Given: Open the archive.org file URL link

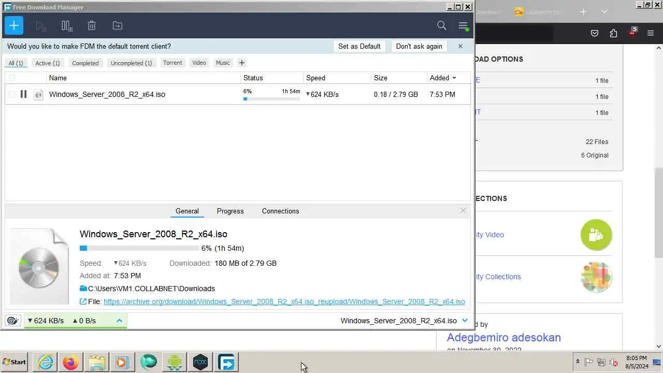Looking at the screenshot, I should (284, 302).
